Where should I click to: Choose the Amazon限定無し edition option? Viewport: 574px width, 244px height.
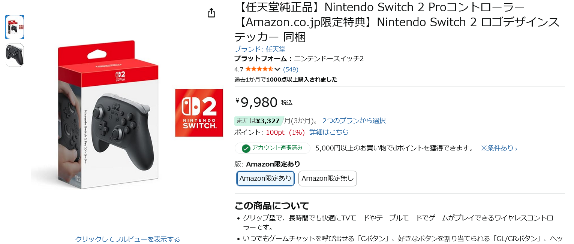pos(327,179)
